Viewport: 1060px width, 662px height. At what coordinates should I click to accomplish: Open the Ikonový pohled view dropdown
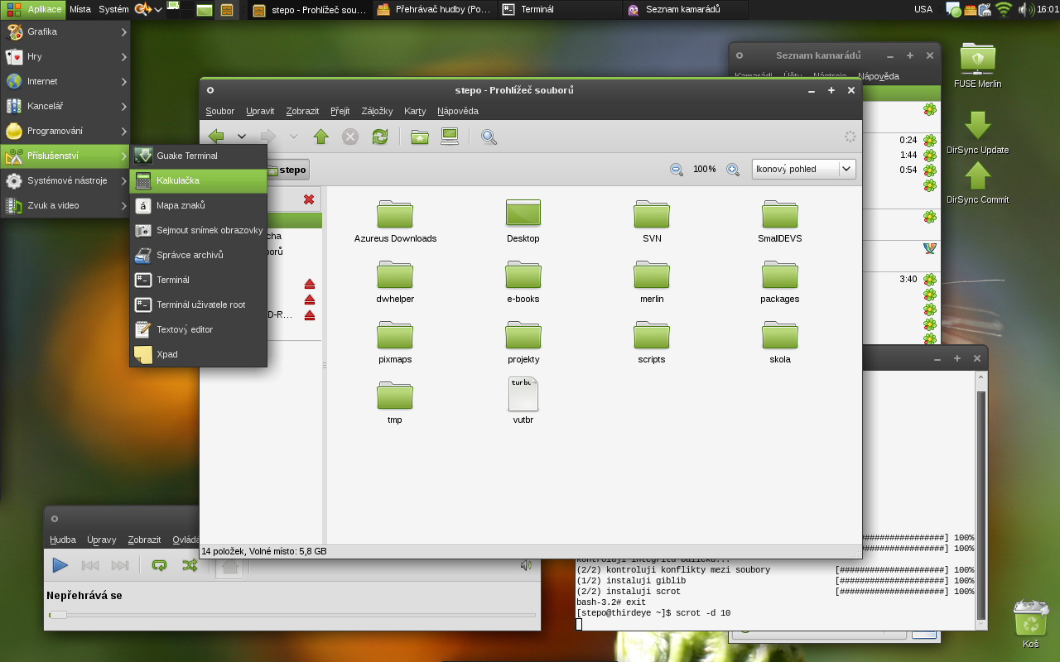pos(803,169)
